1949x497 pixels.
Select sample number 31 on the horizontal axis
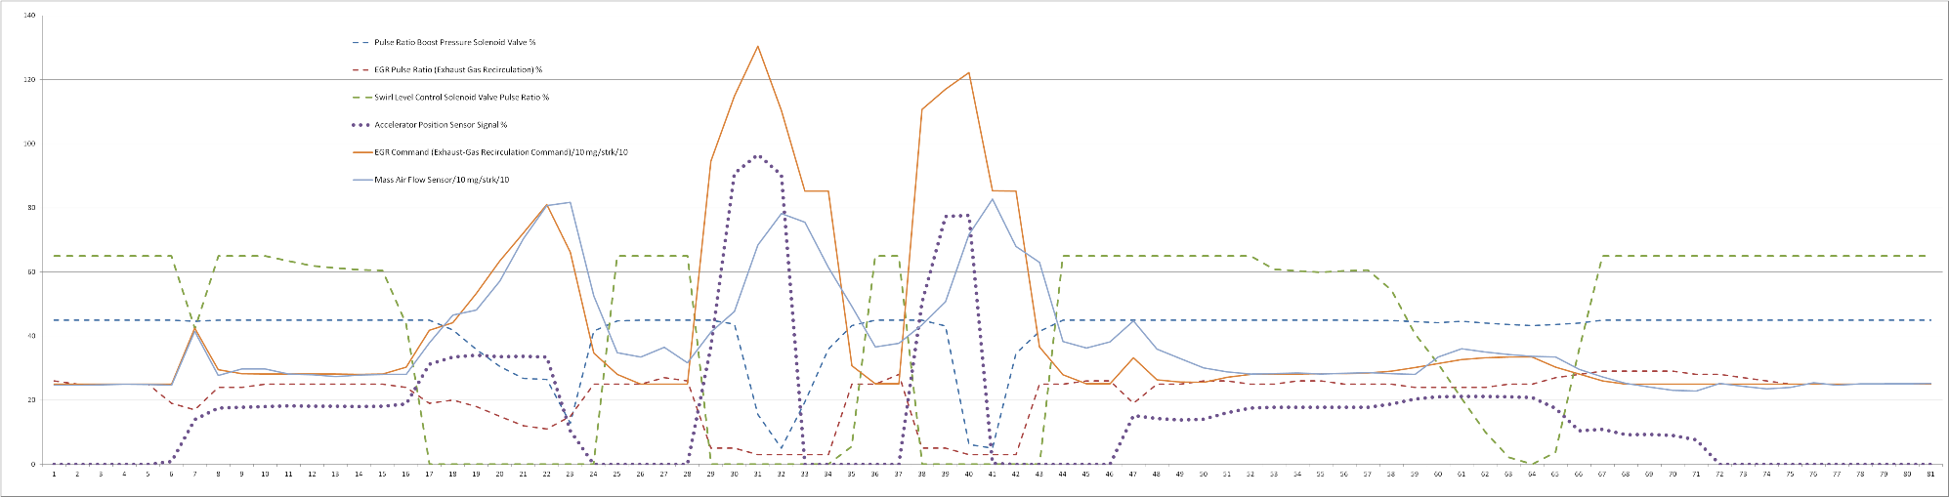click(757, 475)
